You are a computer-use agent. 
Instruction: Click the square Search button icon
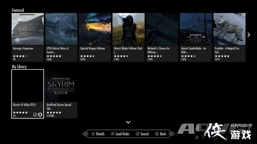click(137, 134)
